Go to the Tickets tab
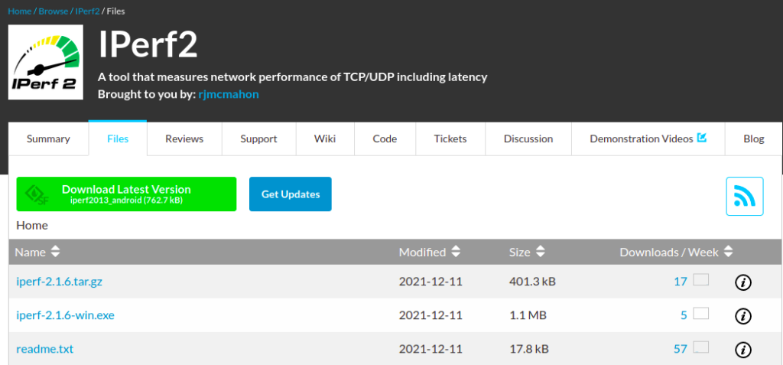Image resolution: width=783 pixels, height=365 pixels. coord(450,139)
